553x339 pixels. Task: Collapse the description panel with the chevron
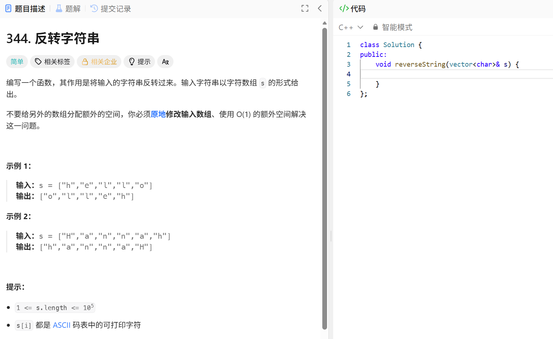[x=319, y=8]
